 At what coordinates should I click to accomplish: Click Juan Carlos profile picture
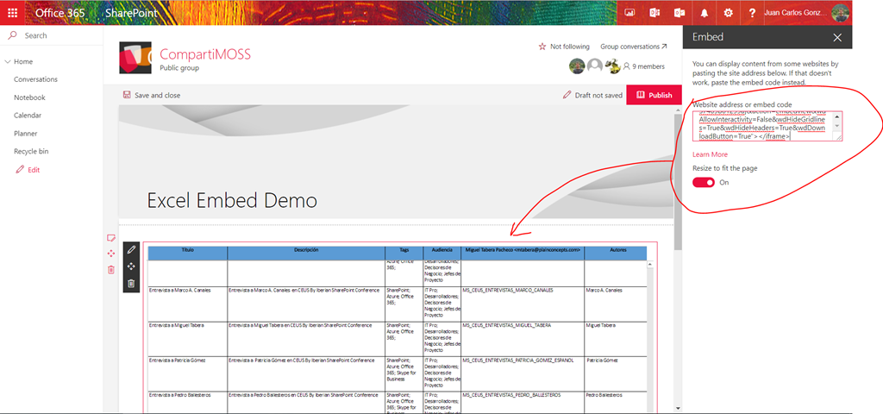[840, 13]
